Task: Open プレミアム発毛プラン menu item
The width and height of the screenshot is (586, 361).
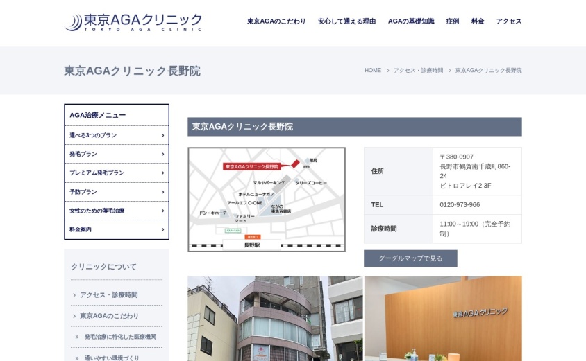Action: click(x=117, y=173)
